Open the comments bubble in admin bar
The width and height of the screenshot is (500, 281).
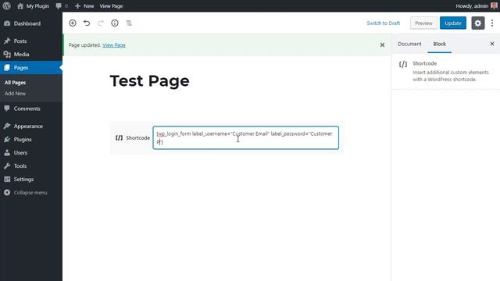(x=62, y=5)
